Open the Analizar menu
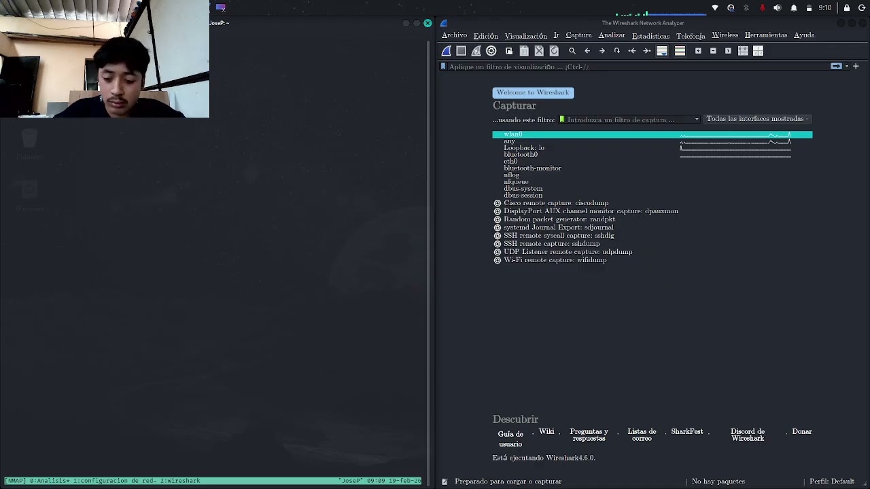Screen dimensions: 870x489 [x=612, y=35]
